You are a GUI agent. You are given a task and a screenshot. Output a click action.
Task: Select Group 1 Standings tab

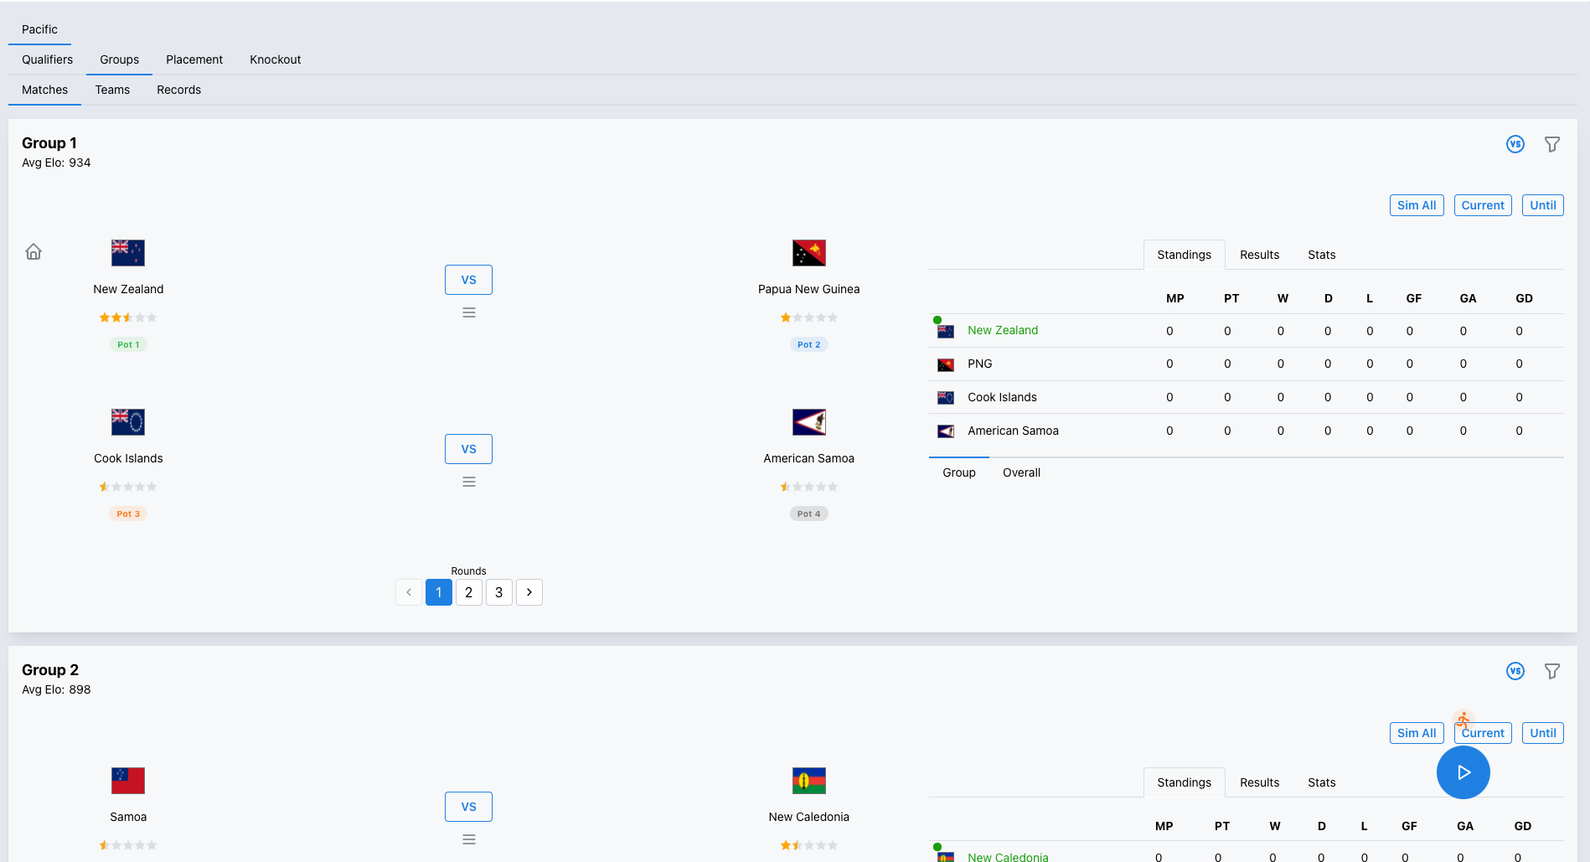pyautogui.click(x=1184, y=255)
